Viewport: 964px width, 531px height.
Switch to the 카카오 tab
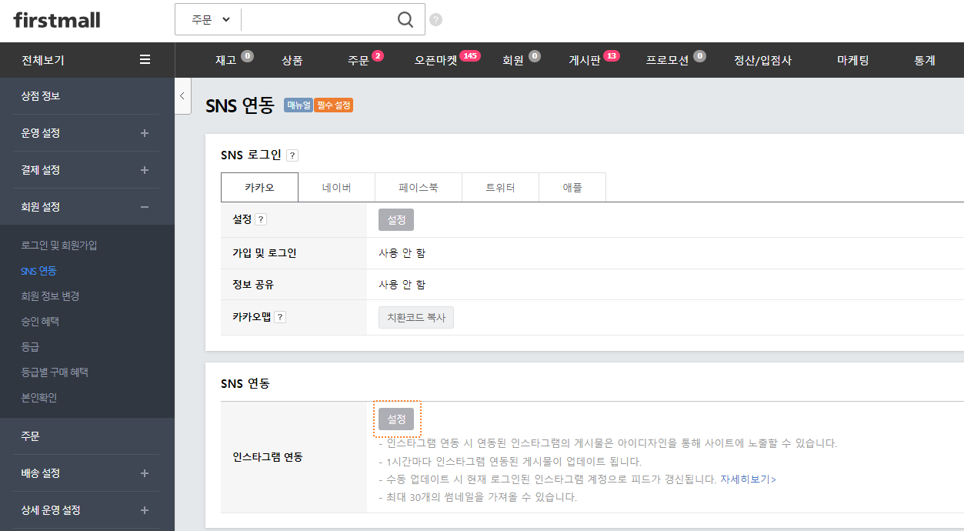click(x=260, y=187)
